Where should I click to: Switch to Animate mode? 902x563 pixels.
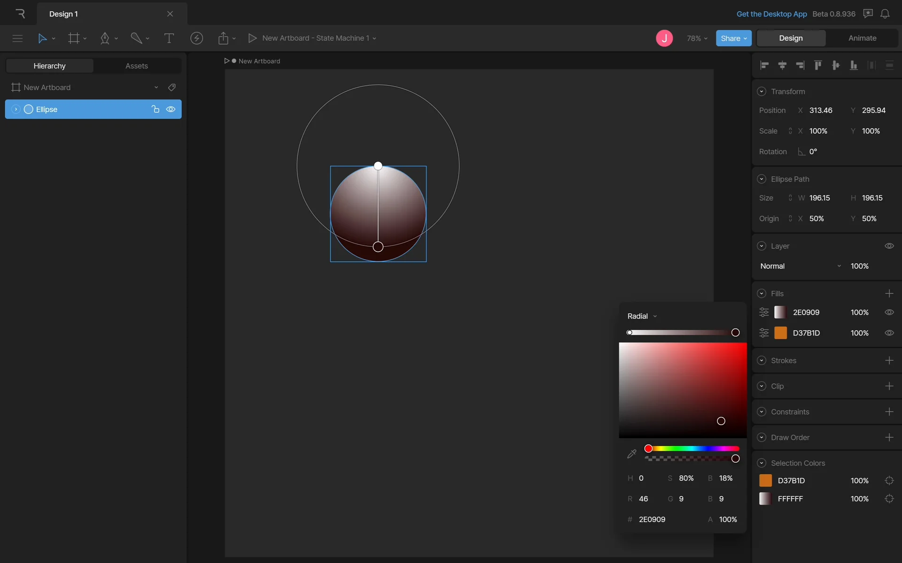pos(862,38)
